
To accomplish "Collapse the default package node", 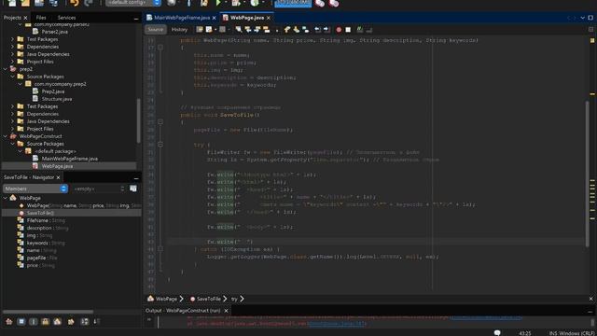I will [21, 151].
